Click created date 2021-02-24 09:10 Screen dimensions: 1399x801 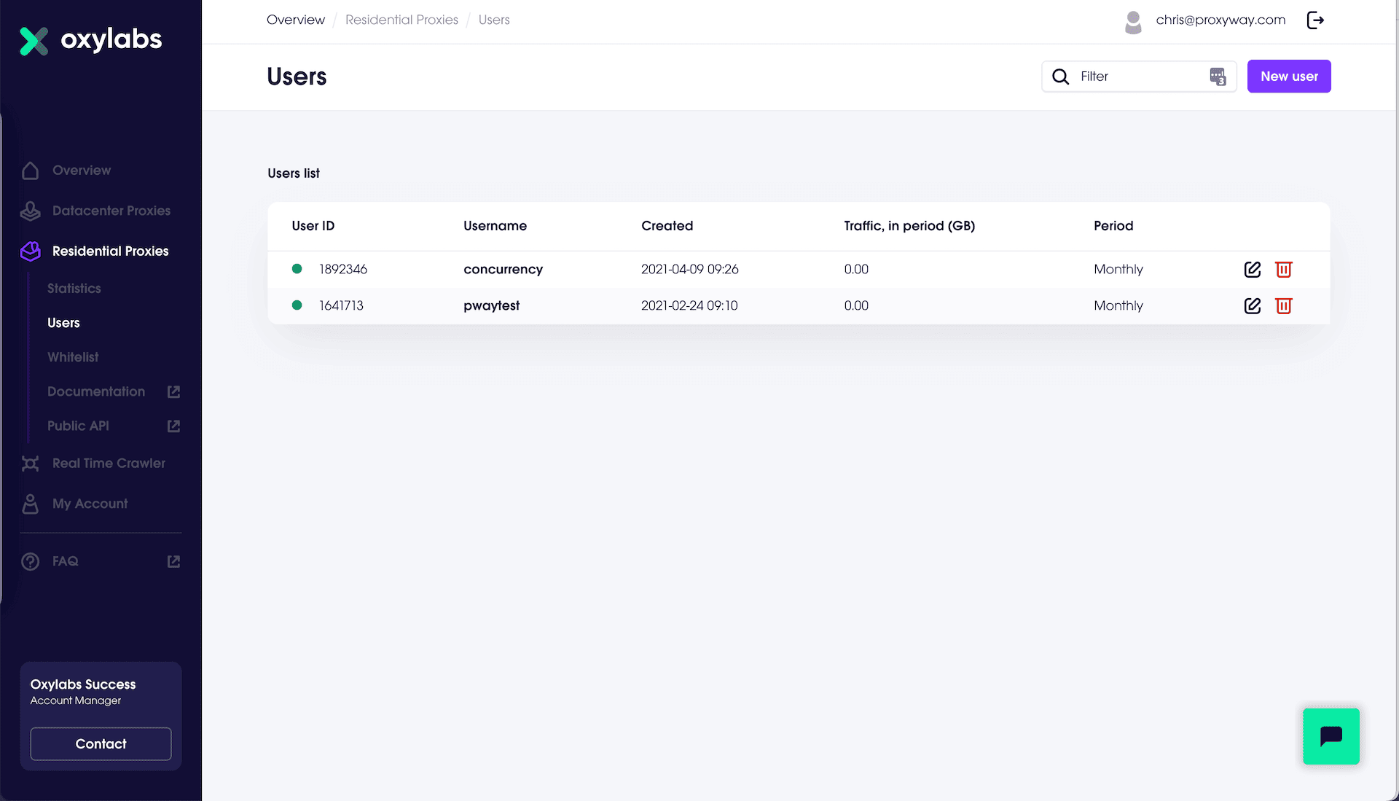[x=689, y=306]
